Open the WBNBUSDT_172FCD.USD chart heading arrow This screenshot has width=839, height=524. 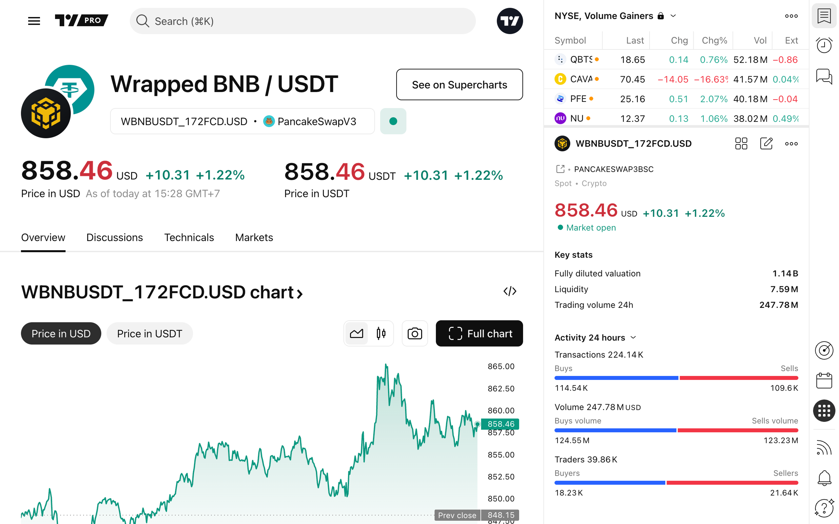[x=300, y=293]
